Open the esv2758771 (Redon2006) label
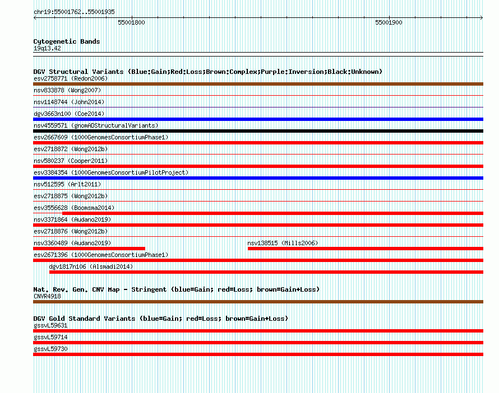Image resolution: width=499 pixels, height=393 pixels. [71, 78]
